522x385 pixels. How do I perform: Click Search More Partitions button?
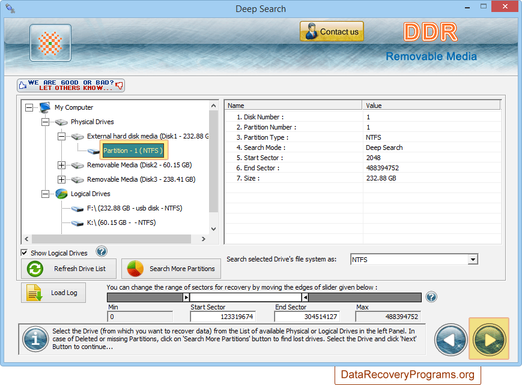pos(171,269)
